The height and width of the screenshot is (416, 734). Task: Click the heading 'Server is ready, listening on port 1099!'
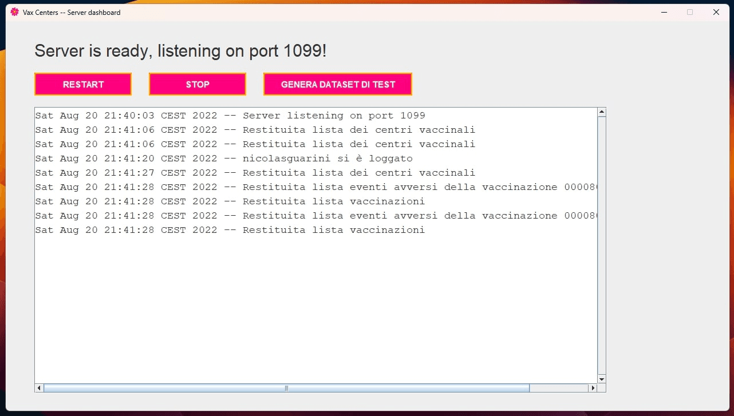point(180,51)
